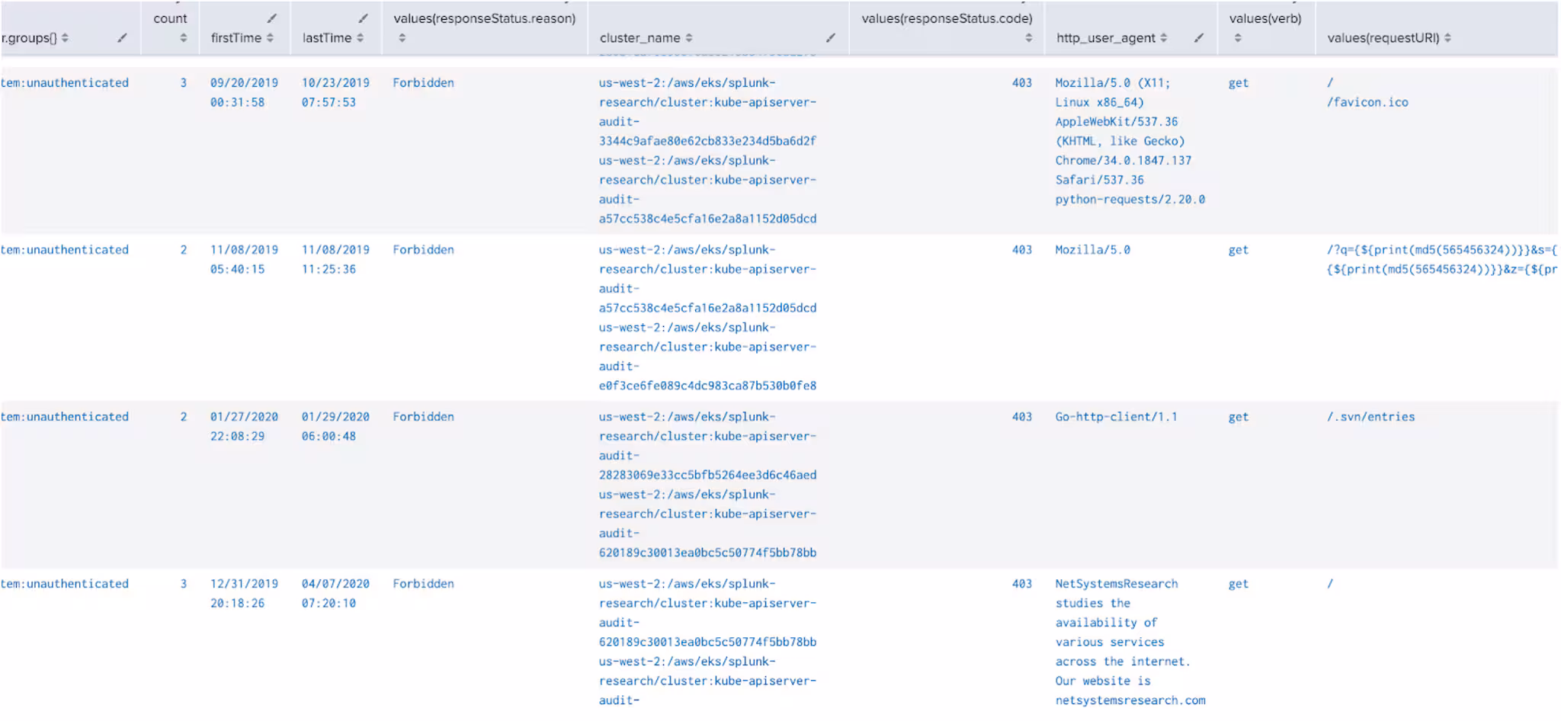The width and height of the screenshot is (1561, 721).
Task: Toggle sort arrows next to firstTime
Action: coord(270,38)
